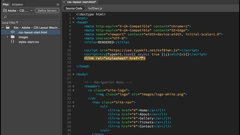Open the Files panel tab
The width and height of the screenshot is (240, 135).
tap(6, 4)
